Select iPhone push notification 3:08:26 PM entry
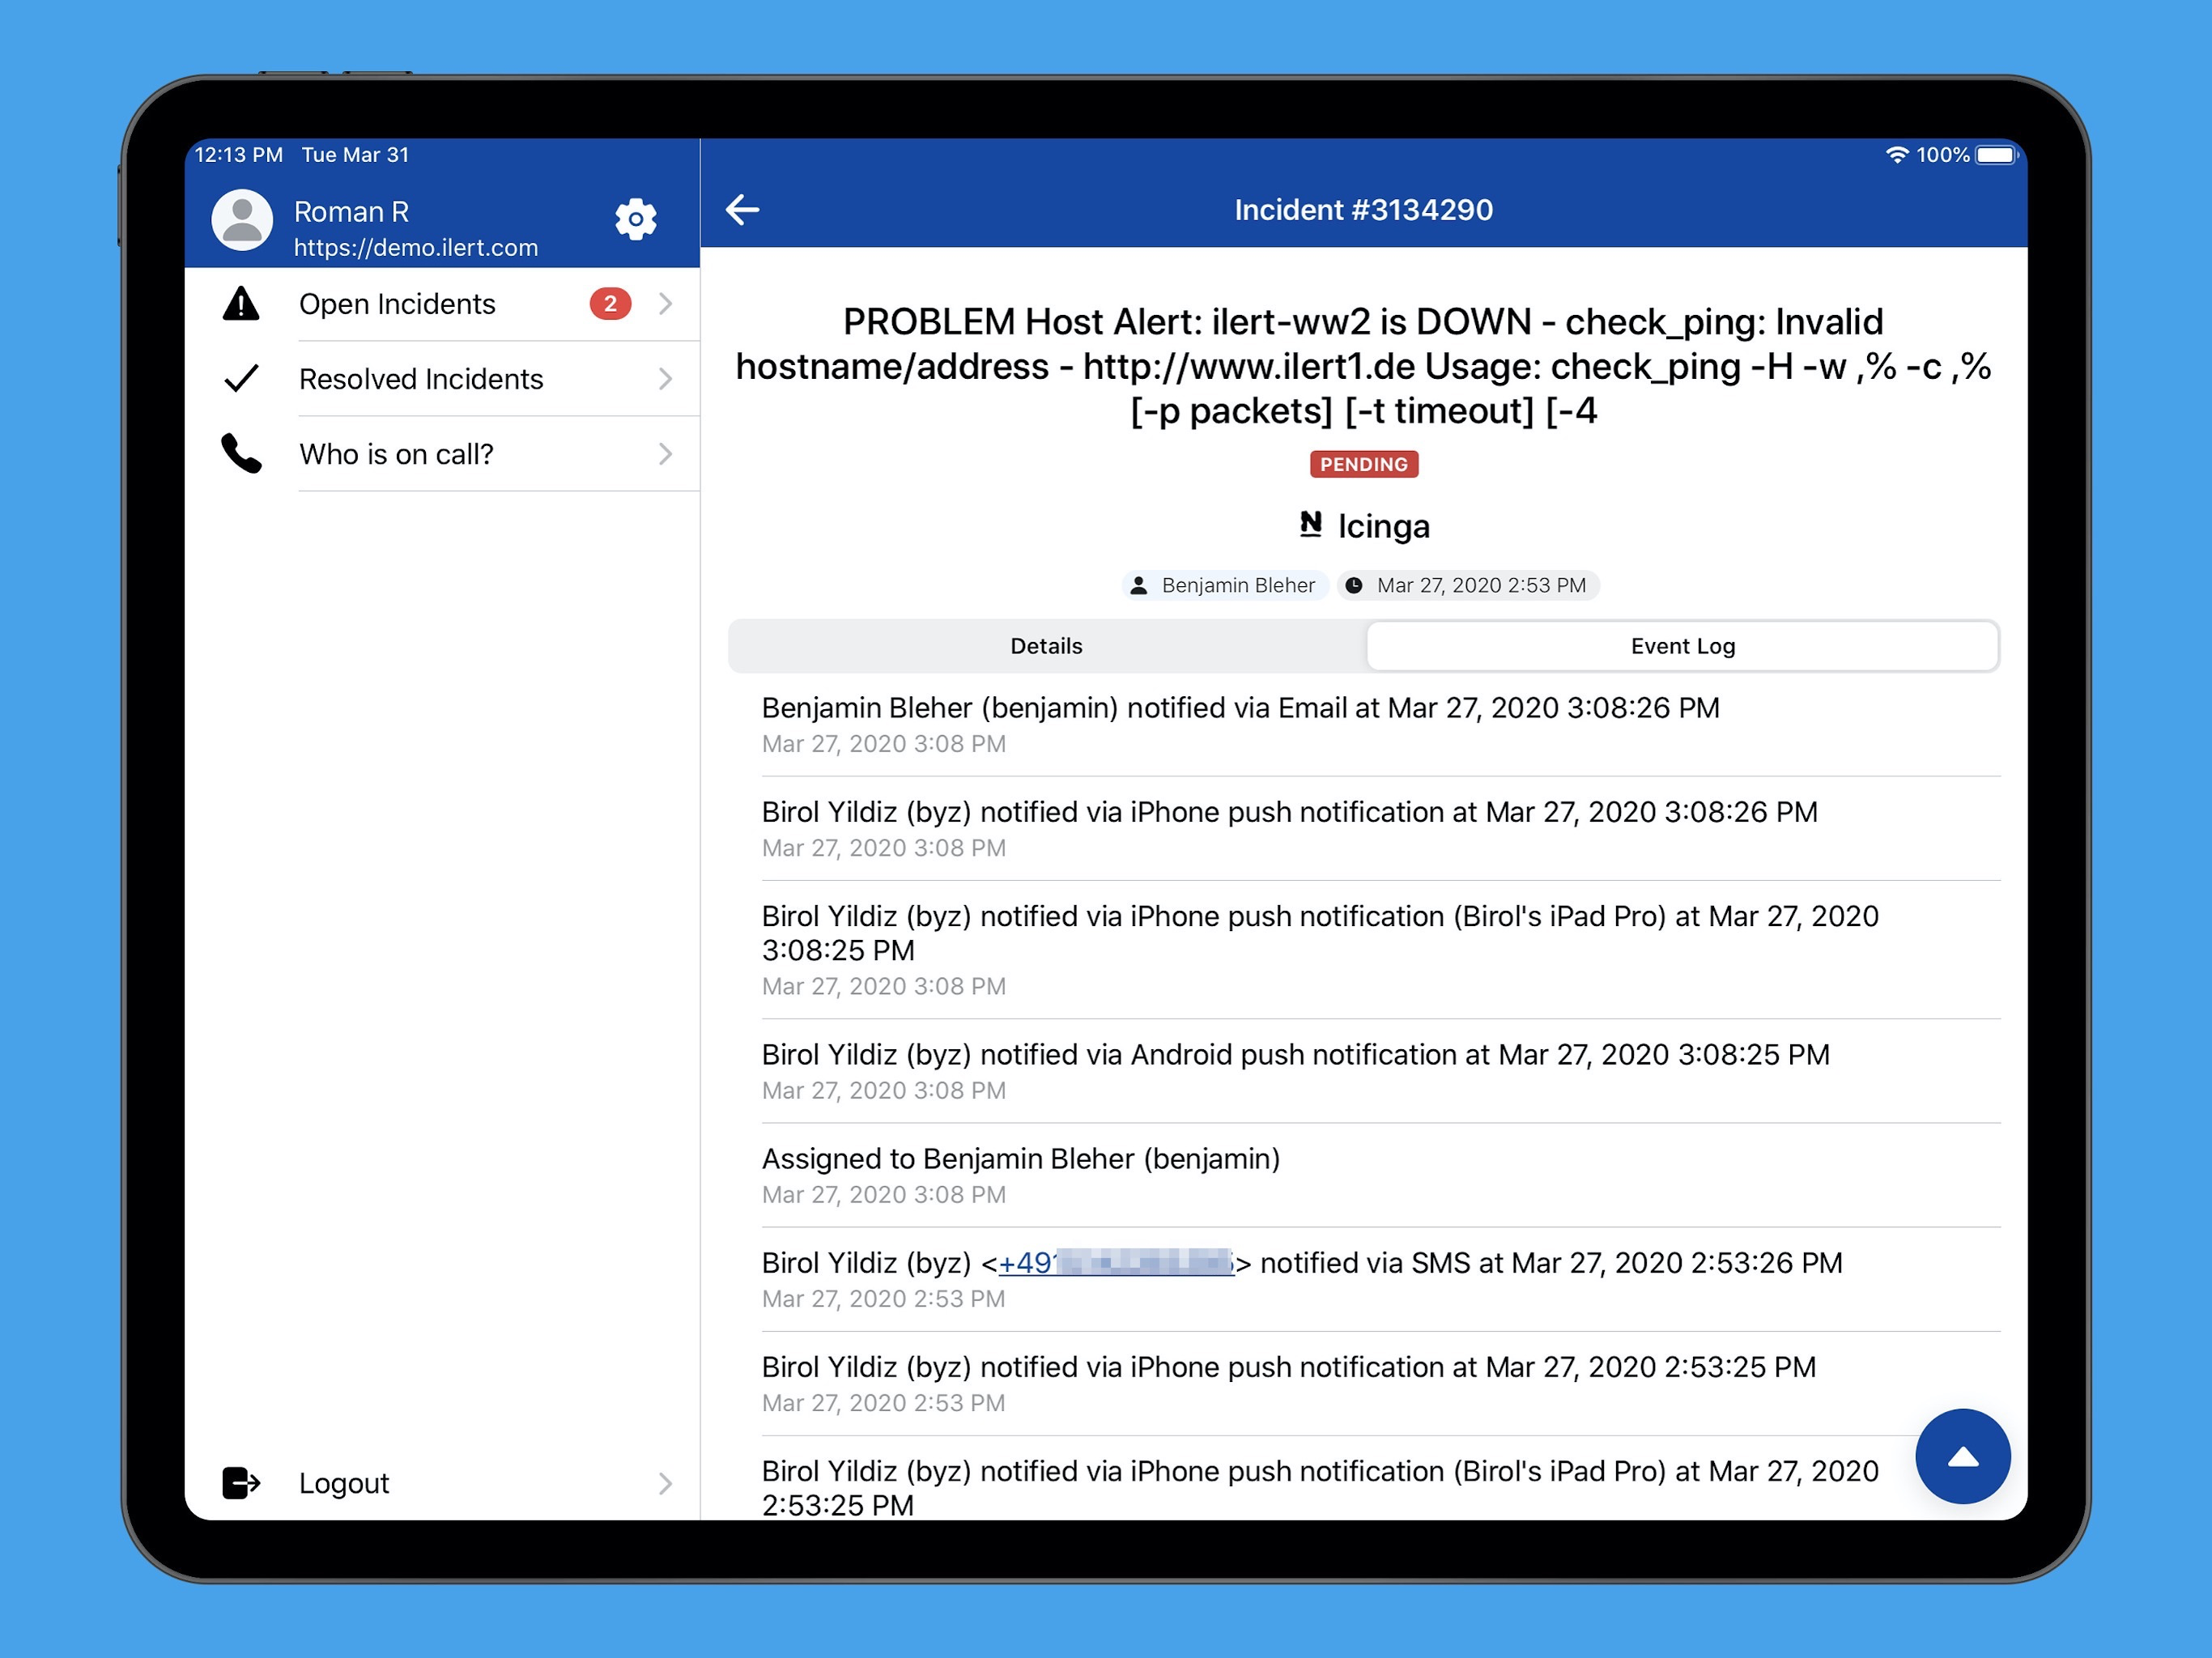The width and height of the screenshot is (2212, 1658). click(x=1380, y=829)
